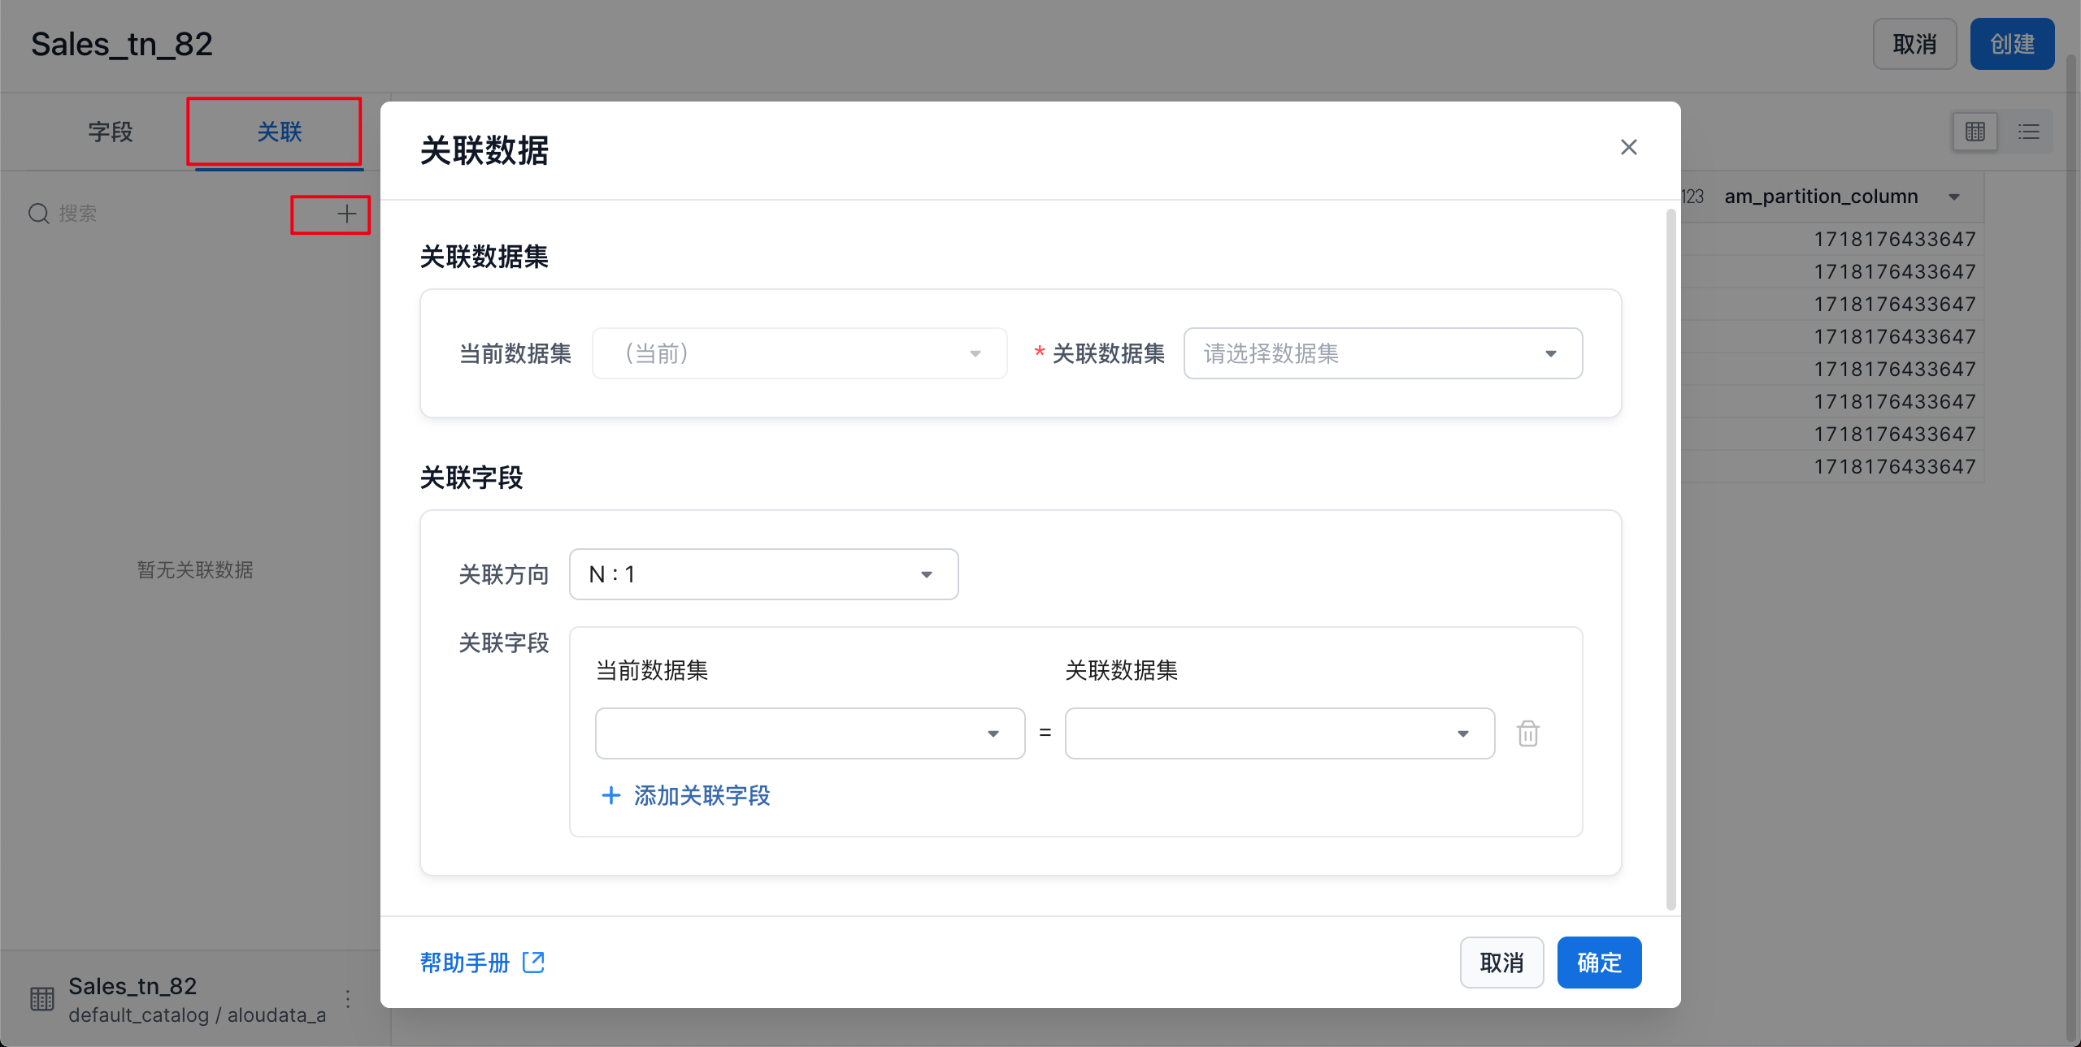Open the three-dot menu for Sales_tn_82
Viewport: 2081px width, 1047px height.
tap(348, 999)
